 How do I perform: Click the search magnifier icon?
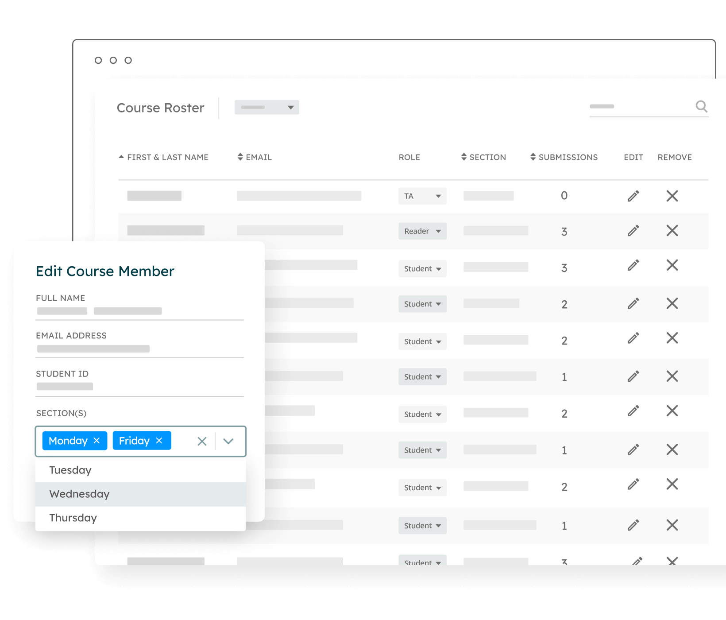click(701, 106)
